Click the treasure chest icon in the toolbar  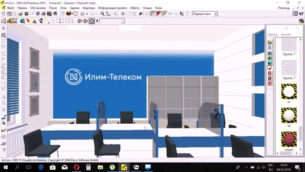point(69,14)
